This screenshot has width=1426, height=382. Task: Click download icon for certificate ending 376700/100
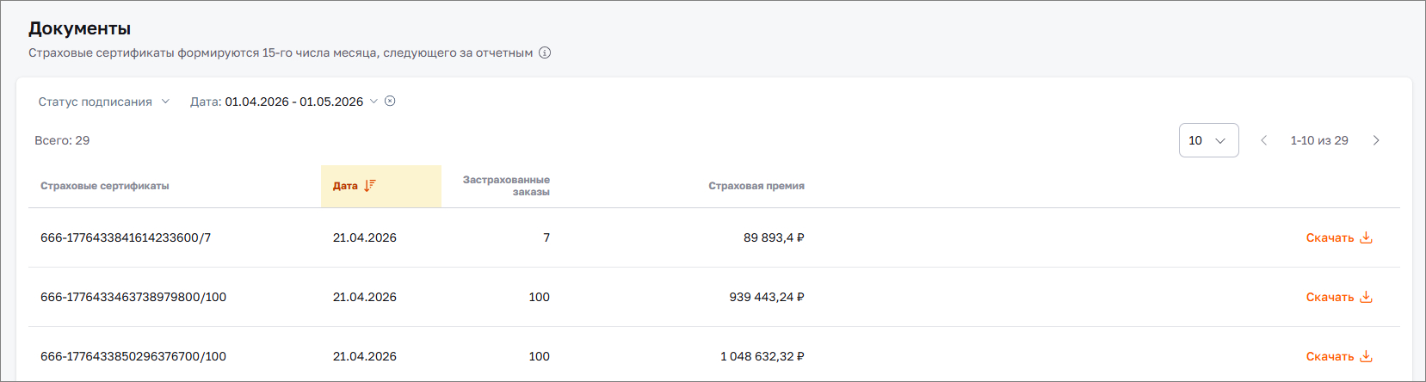pos(1366,356)
